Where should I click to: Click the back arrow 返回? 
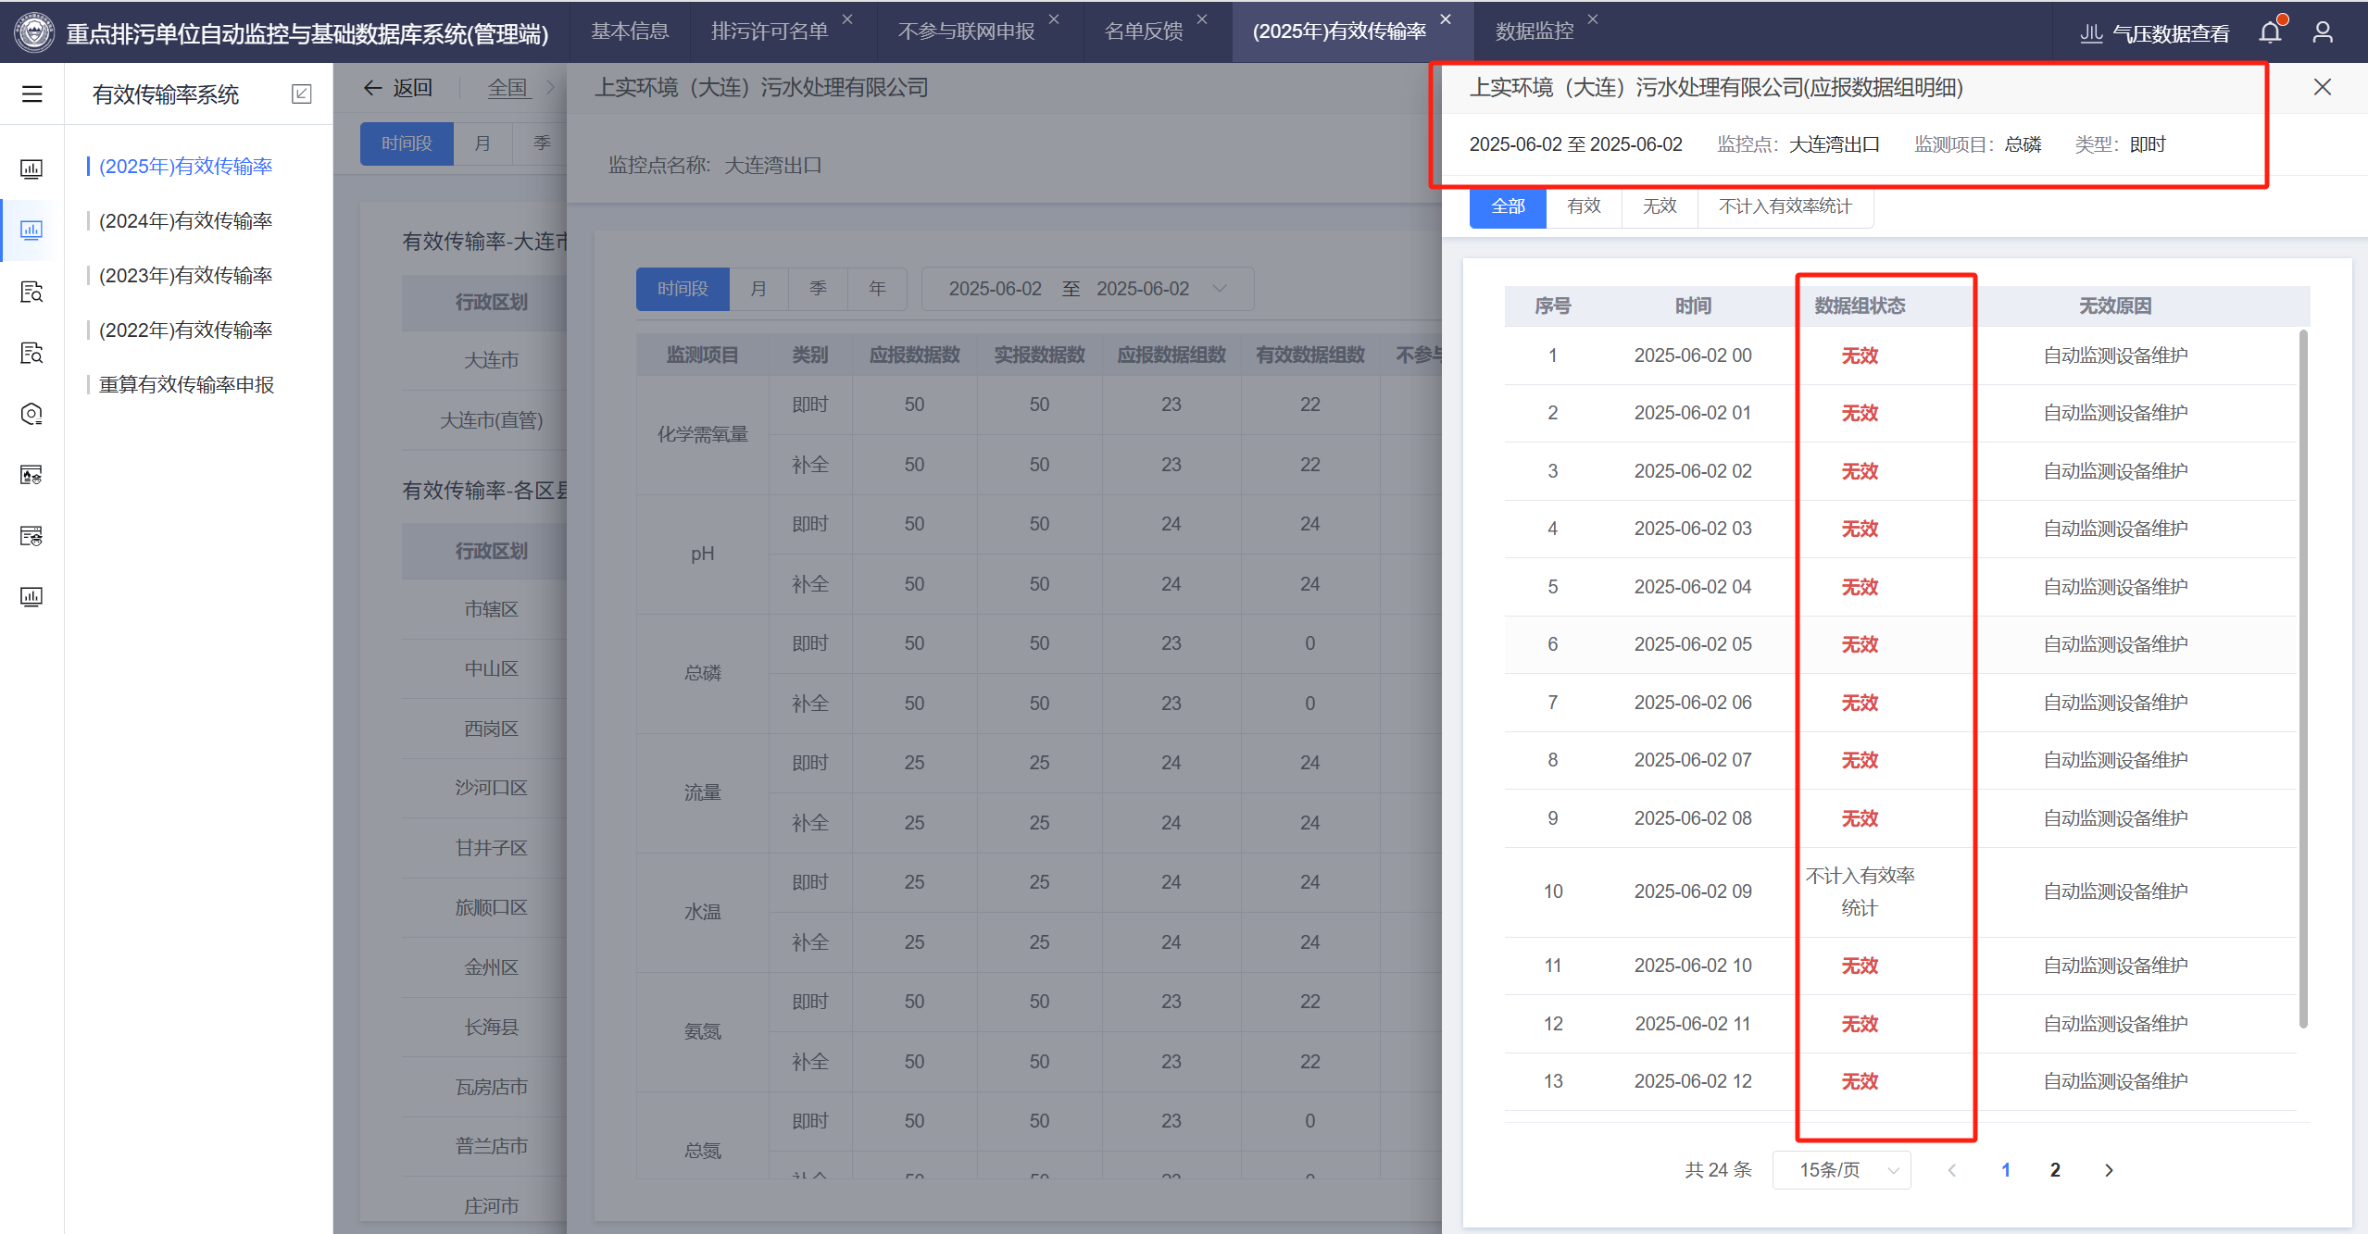[398, 88]
